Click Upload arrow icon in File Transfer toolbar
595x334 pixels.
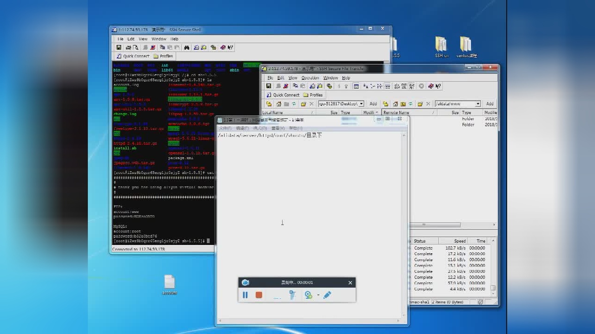pos(346,86)
